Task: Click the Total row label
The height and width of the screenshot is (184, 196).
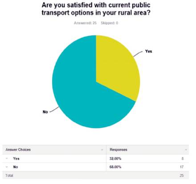Action: click(9, 176)
